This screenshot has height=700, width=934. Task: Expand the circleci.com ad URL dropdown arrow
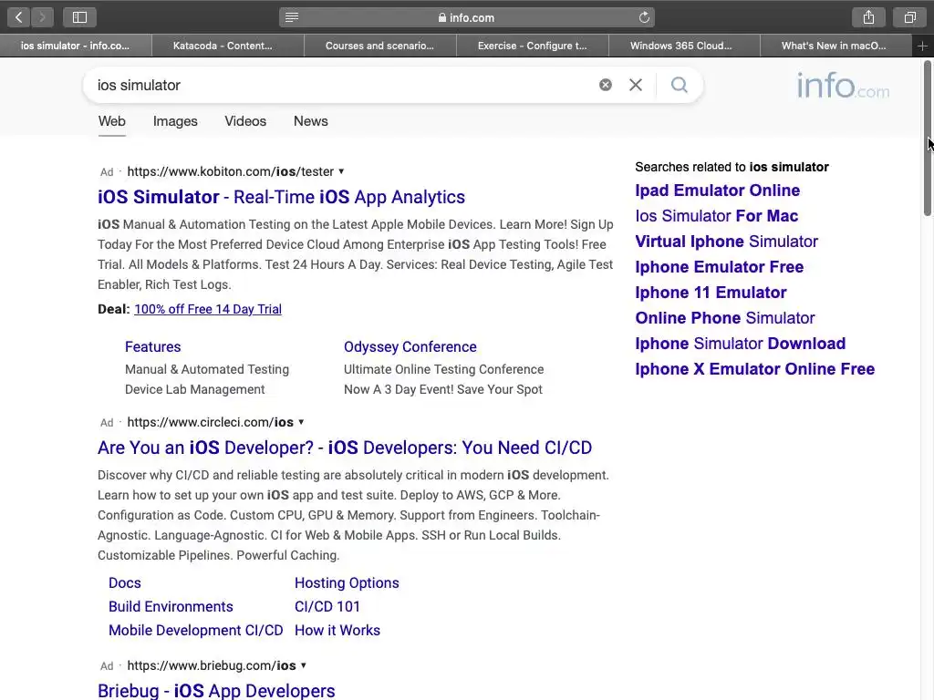301,422
